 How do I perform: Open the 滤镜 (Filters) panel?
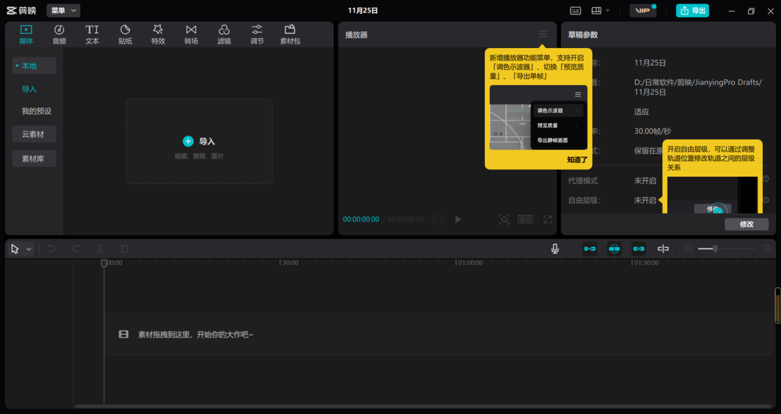coord(224,34)
